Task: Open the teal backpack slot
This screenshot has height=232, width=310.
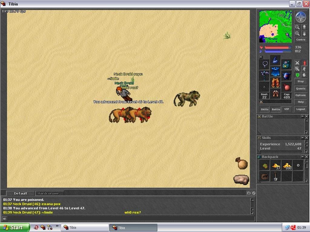Action: coord(286,65)
